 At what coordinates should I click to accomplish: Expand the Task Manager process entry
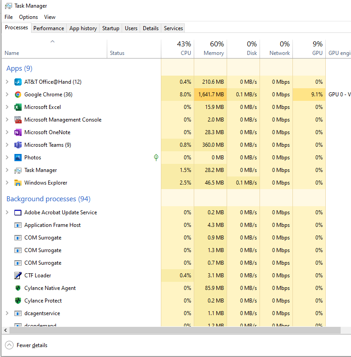7,170
